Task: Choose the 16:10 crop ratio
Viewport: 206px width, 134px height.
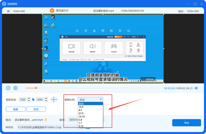Action: 90,116
